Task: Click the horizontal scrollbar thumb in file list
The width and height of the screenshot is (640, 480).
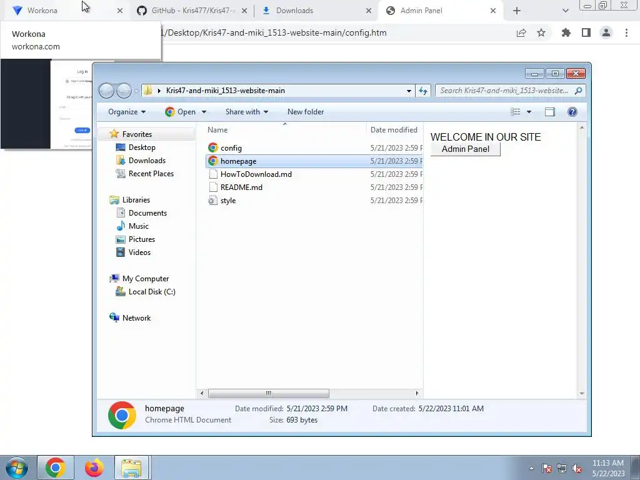Action: (x=269, y=393)
